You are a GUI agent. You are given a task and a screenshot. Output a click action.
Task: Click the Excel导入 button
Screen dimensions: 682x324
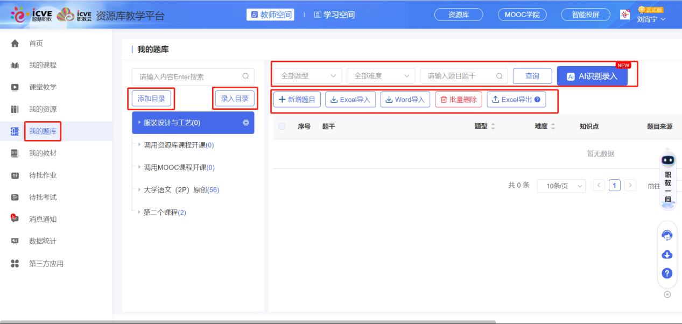350,100
